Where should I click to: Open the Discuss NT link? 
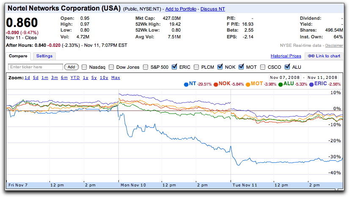point(212,9)
